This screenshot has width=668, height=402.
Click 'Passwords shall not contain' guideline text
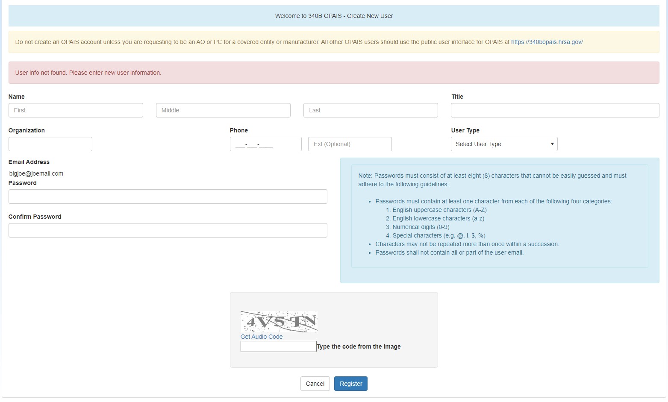[450, 252]
